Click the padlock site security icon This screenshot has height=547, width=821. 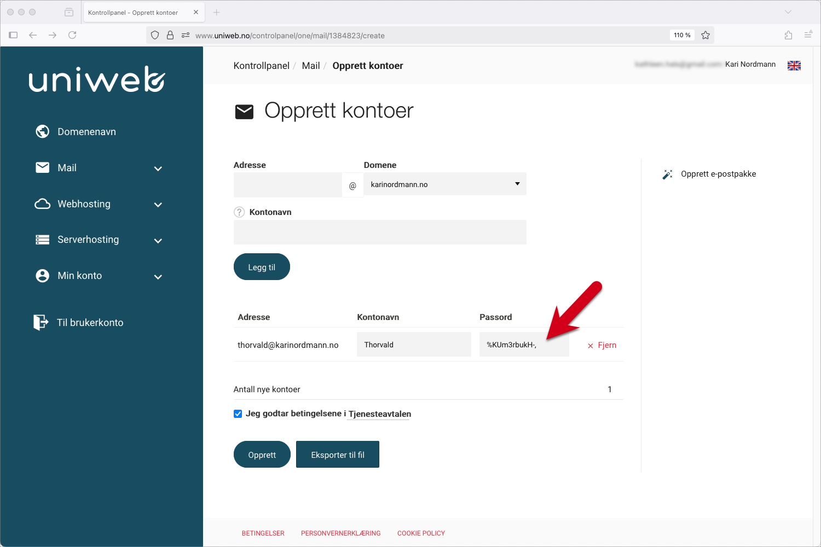(170, 35)
